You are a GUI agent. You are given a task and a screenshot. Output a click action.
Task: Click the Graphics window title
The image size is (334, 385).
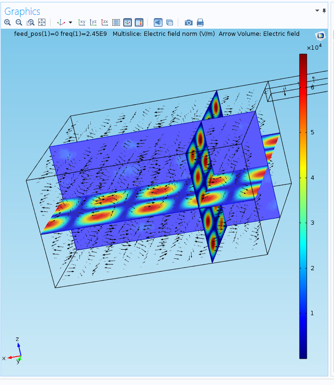tap(22, 11)
